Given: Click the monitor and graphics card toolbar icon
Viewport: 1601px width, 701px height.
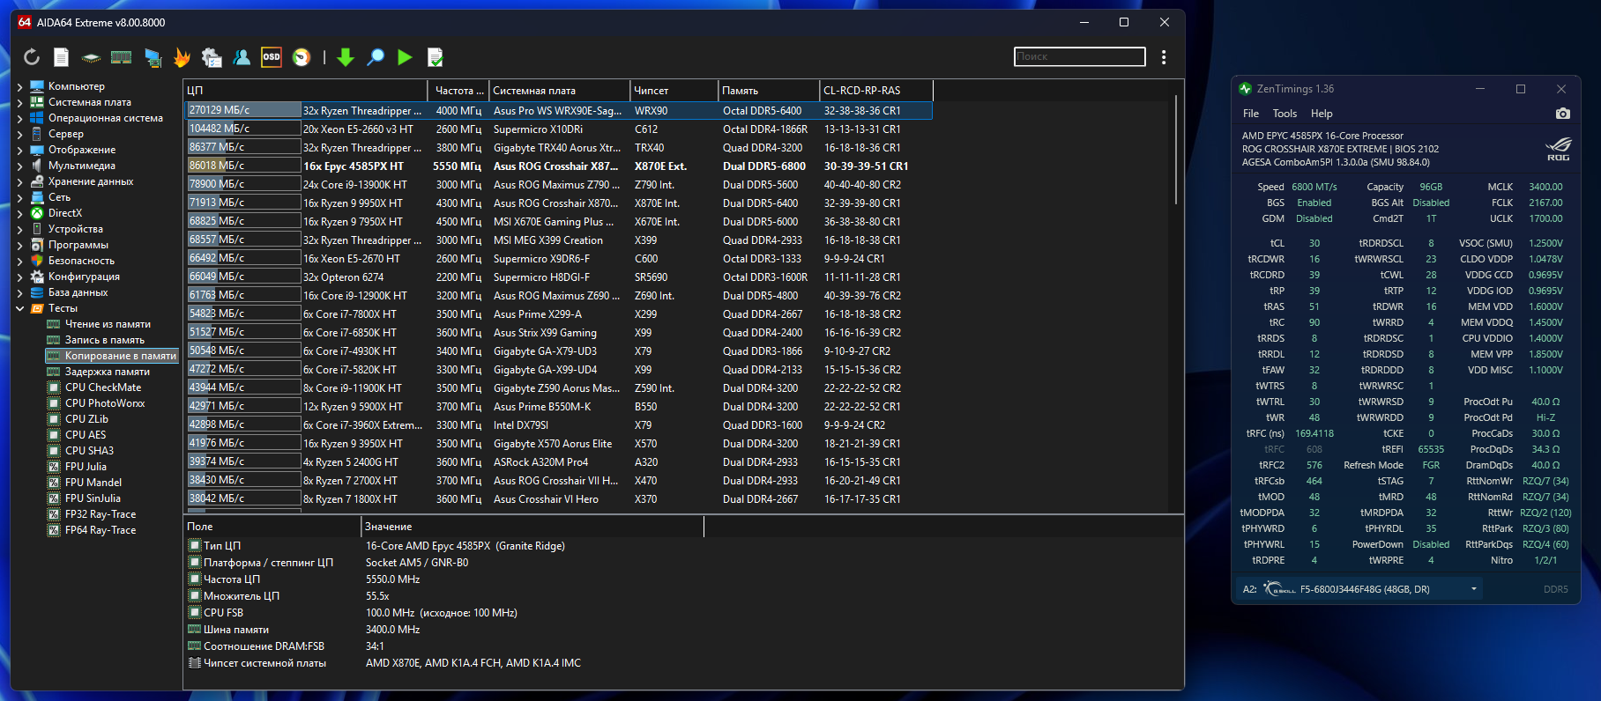Looking at the screenshot, I should (x=153, y=57).
